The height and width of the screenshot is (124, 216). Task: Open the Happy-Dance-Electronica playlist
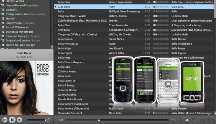(22, 5)
